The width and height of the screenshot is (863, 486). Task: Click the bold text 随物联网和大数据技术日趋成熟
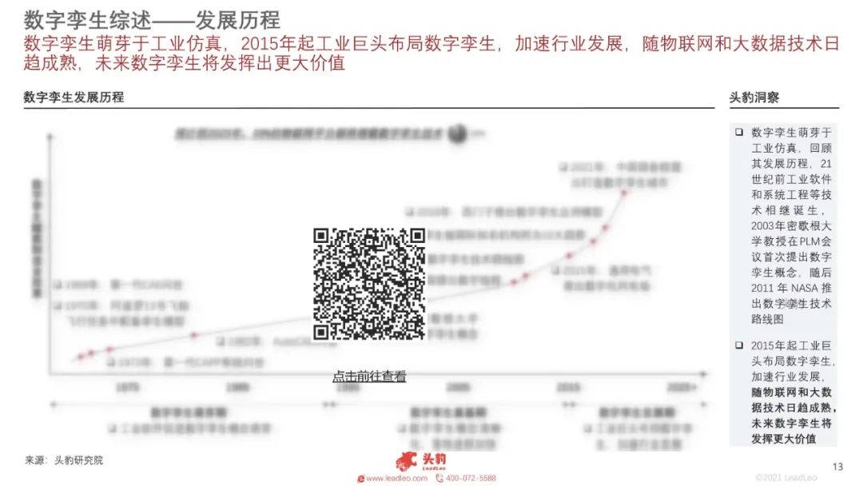point(793,400)
